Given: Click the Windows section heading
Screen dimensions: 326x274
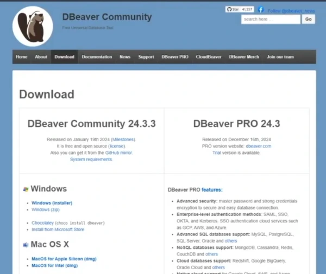Looking at the screenshot, I should click(x=49, y=189).
